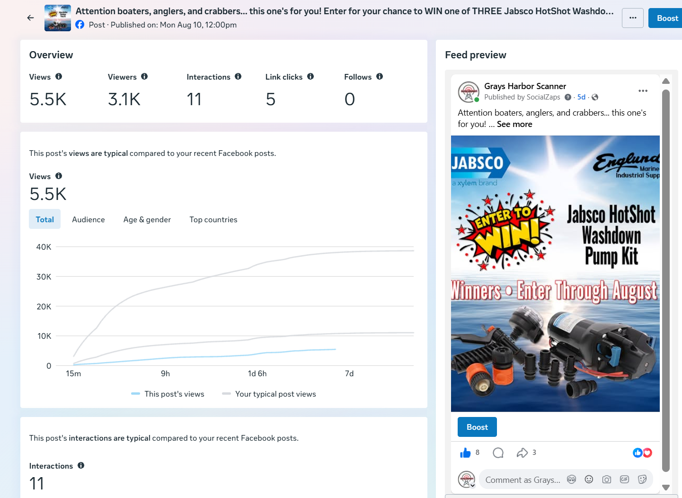This screenshot has width=682, height=498.
Task: Click the 3.1K Viewers value
Action: 124,99
